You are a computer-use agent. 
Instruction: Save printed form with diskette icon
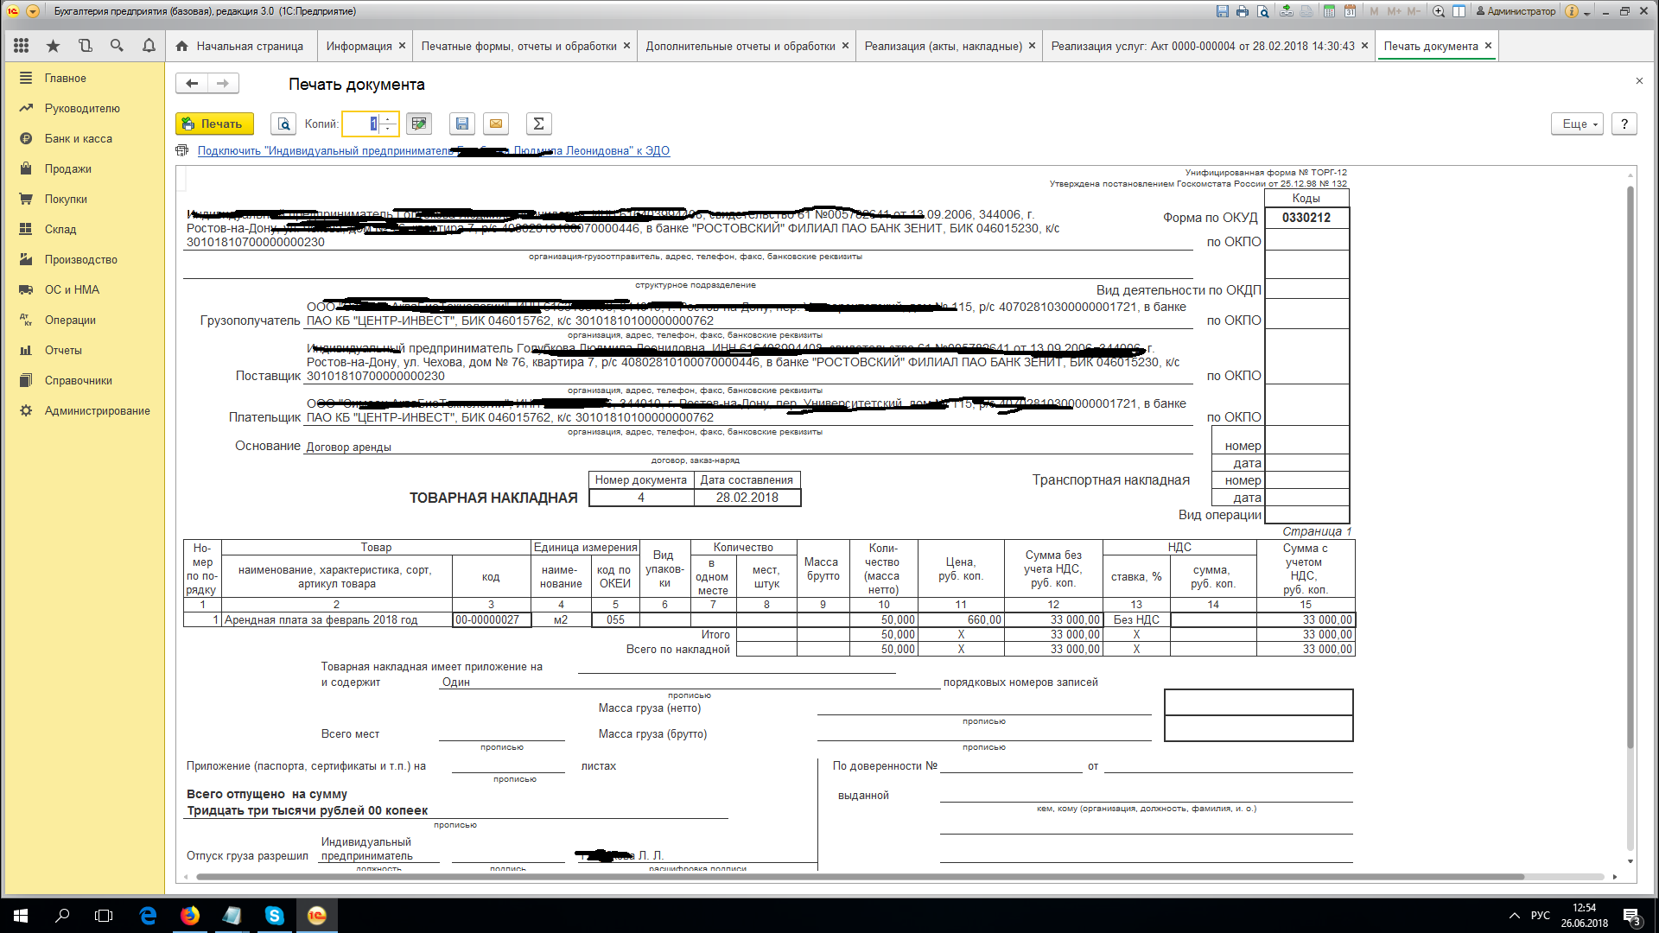point(462,124)
